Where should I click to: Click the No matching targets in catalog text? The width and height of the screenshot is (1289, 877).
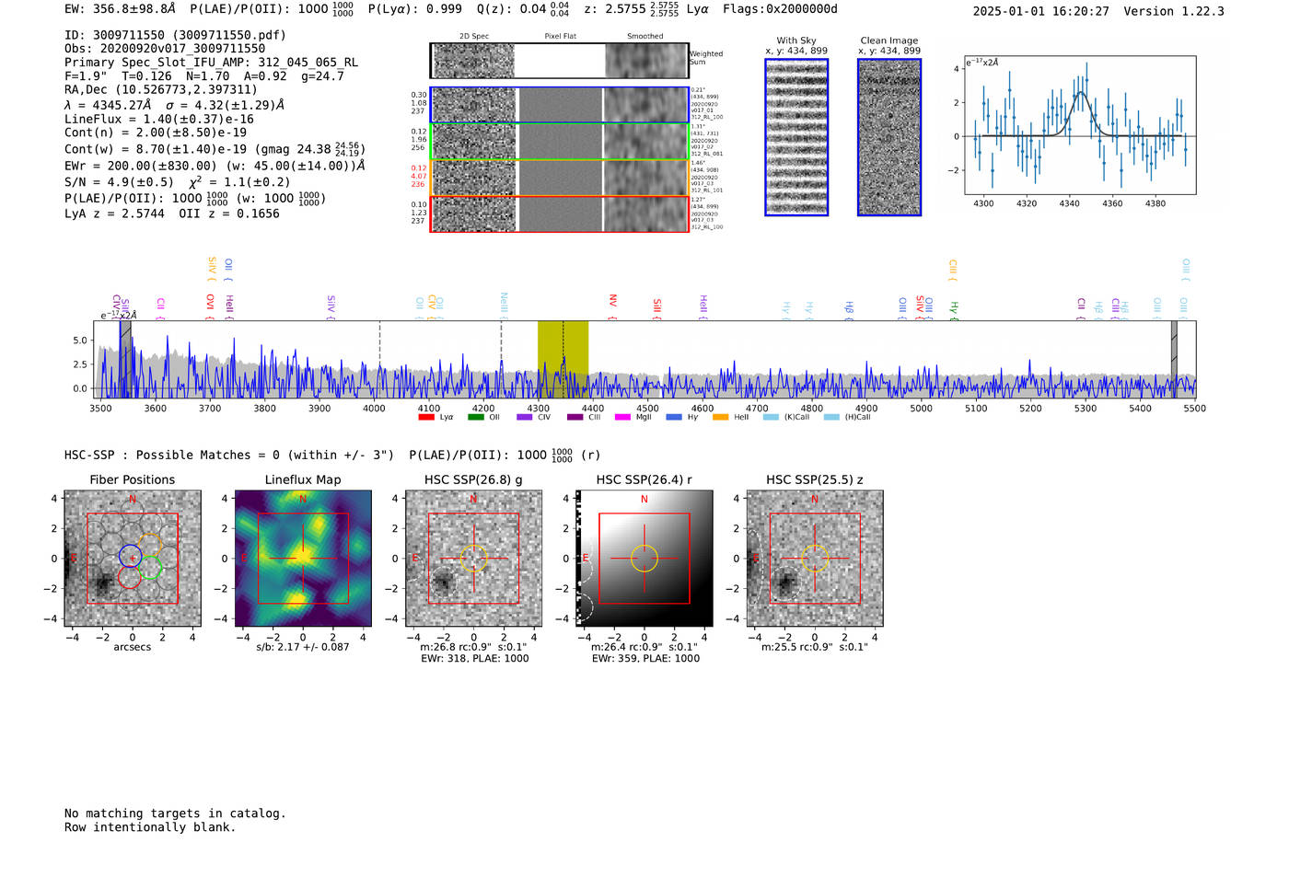pyautogui.click(x=175, y=814)
